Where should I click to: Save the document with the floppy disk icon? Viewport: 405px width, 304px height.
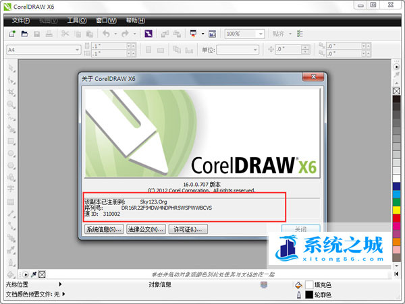pos(37,34)
